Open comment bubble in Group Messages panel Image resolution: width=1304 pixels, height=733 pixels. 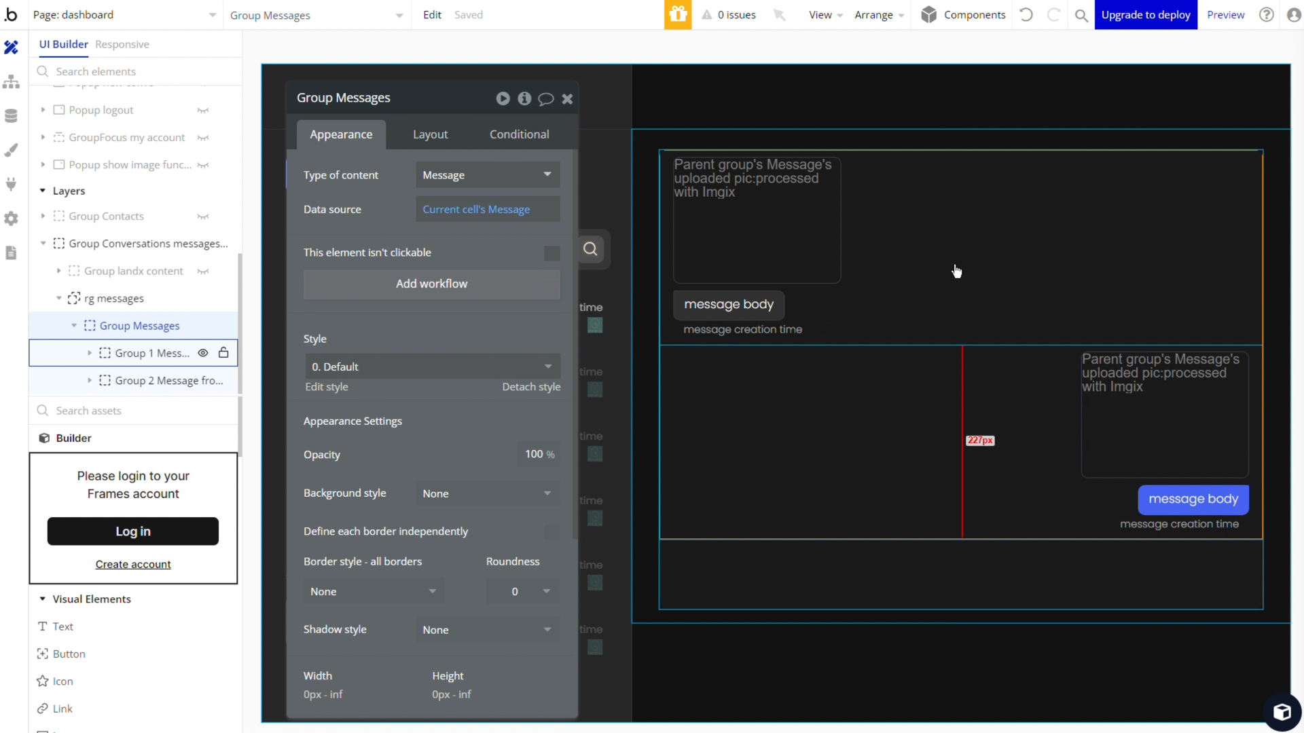(x=545, y=99)
